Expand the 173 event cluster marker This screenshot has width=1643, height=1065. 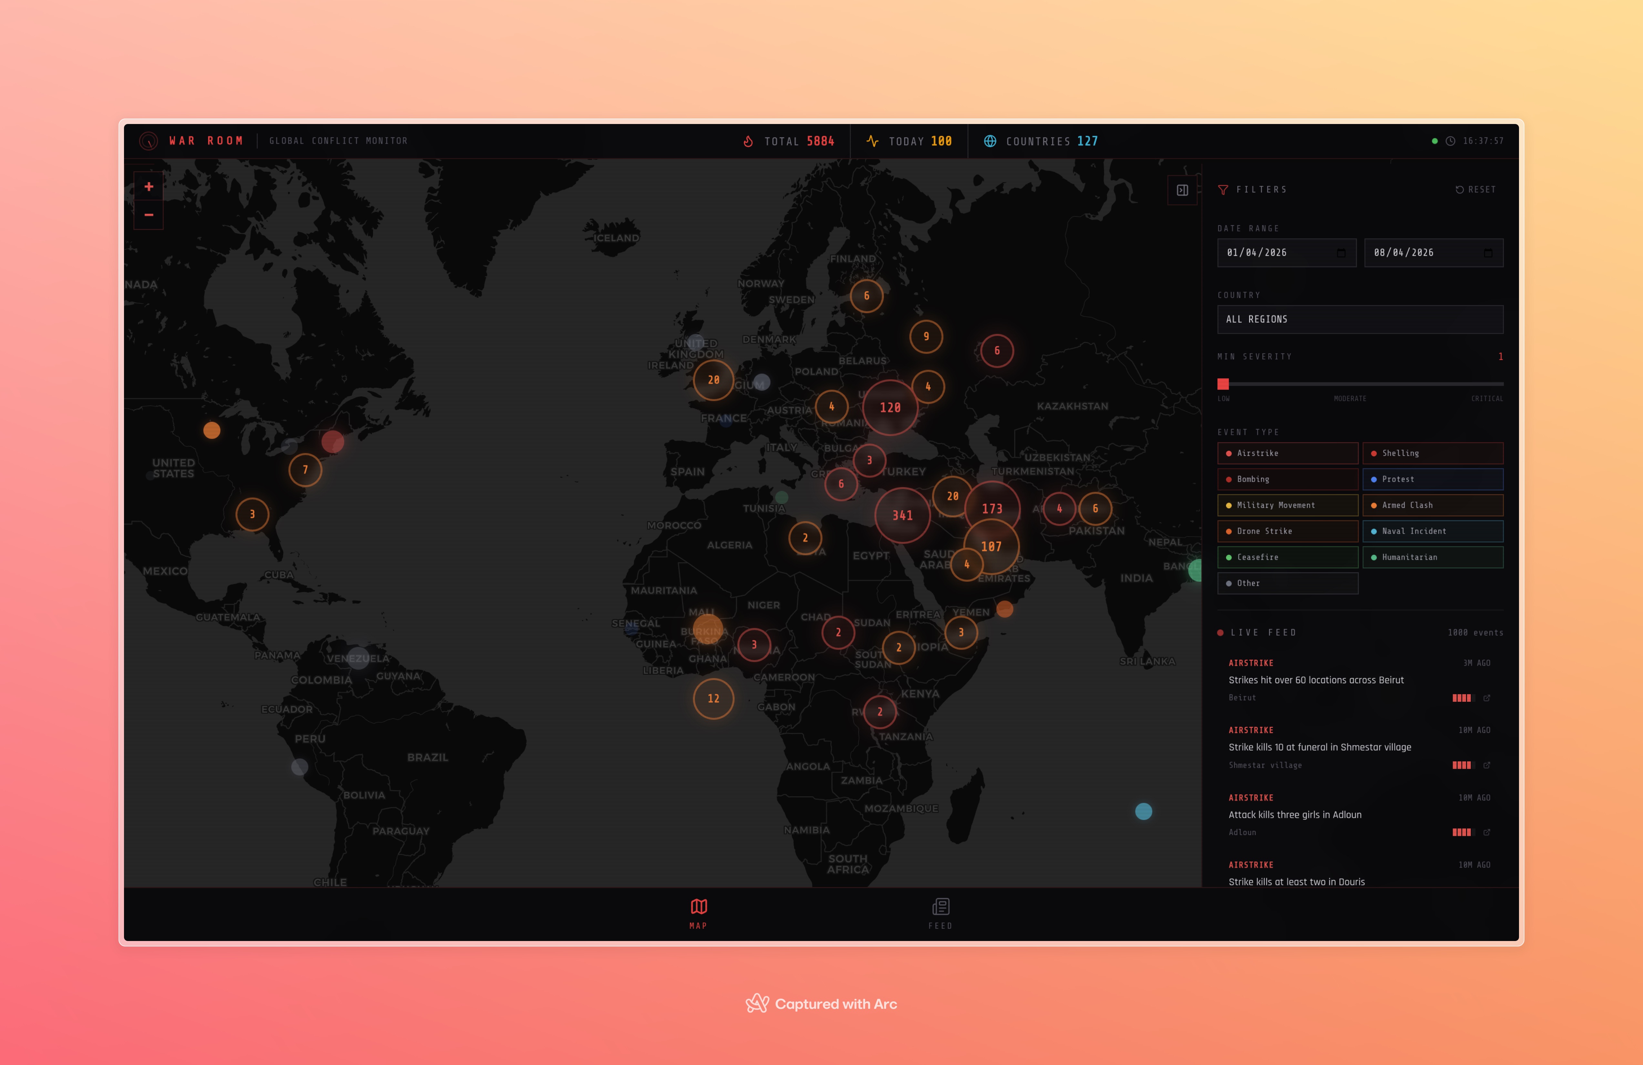coord(992,508)
